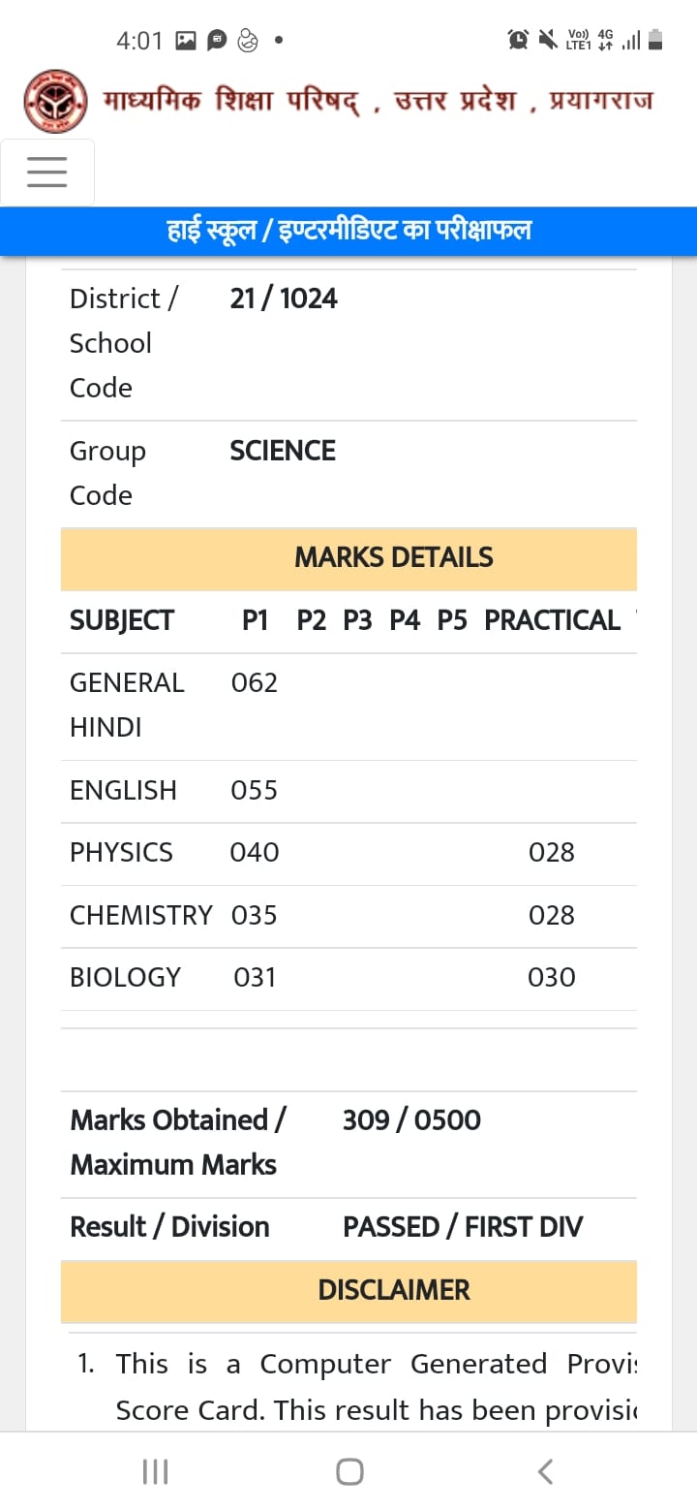Select the DISCLAIMER section header

coord(348,1291)
